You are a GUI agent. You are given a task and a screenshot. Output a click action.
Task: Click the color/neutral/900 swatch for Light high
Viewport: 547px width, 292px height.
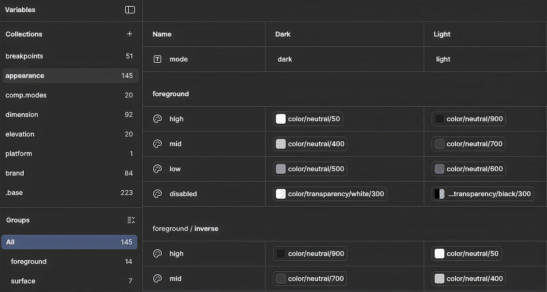pyautogui.click(x=440, y=119)
